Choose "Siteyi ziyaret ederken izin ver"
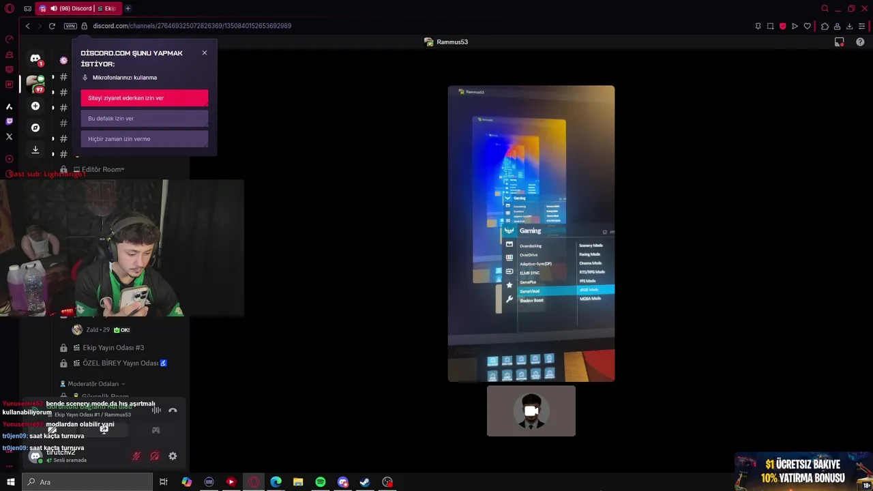This screenshot has height=491, width=873. pyautogui.click(x=144, y=98)
